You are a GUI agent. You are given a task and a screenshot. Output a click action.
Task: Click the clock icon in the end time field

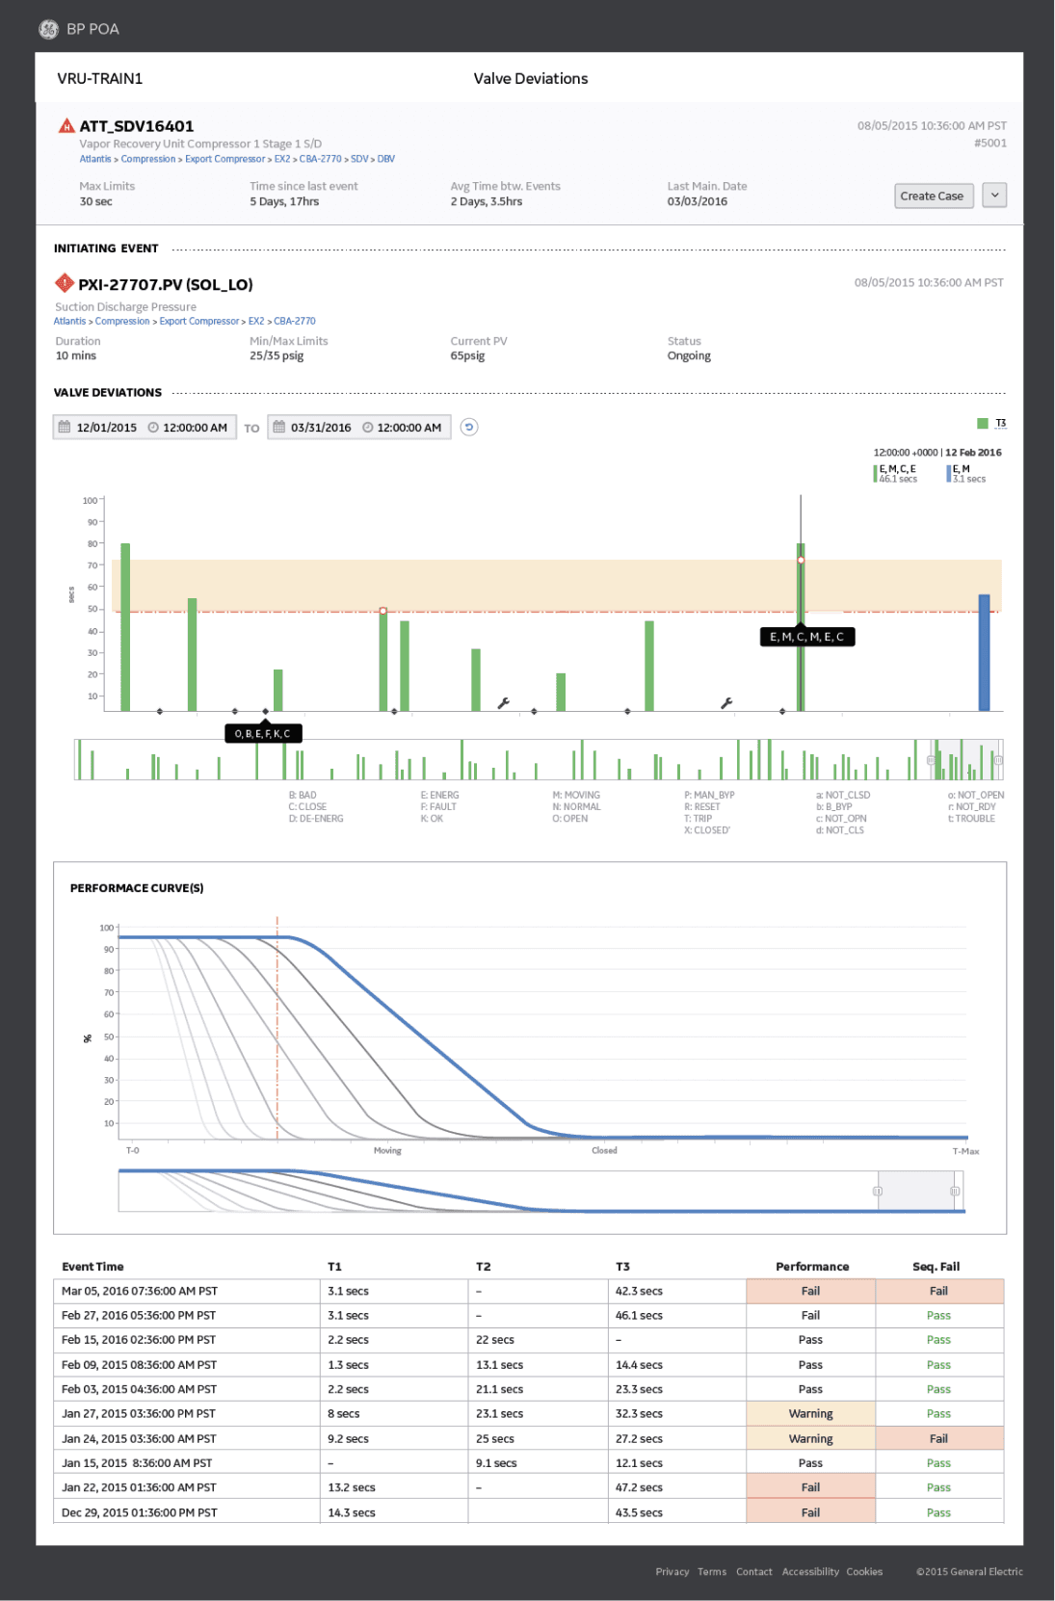click(367, 427)
